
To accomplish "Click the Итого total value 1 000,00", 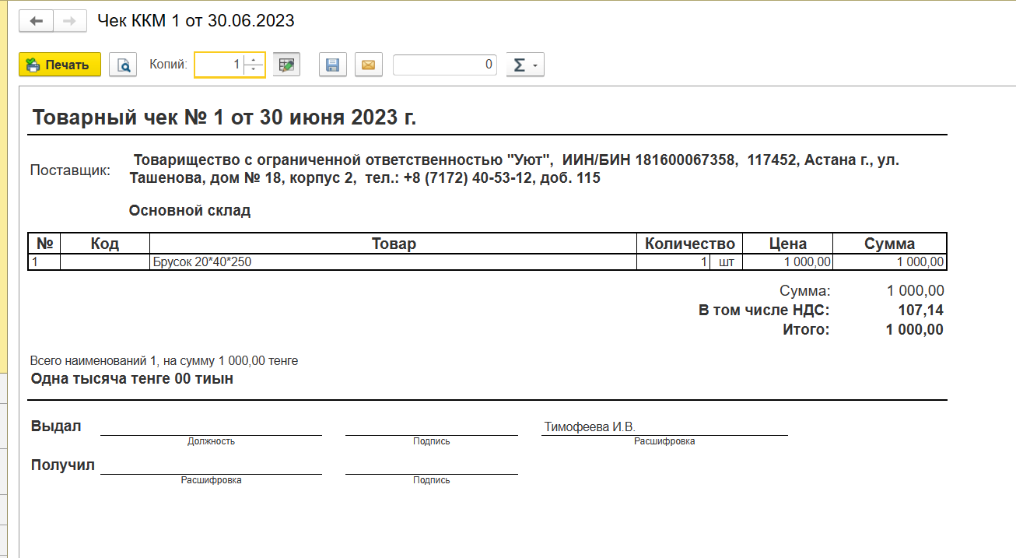I will point(914,330).
